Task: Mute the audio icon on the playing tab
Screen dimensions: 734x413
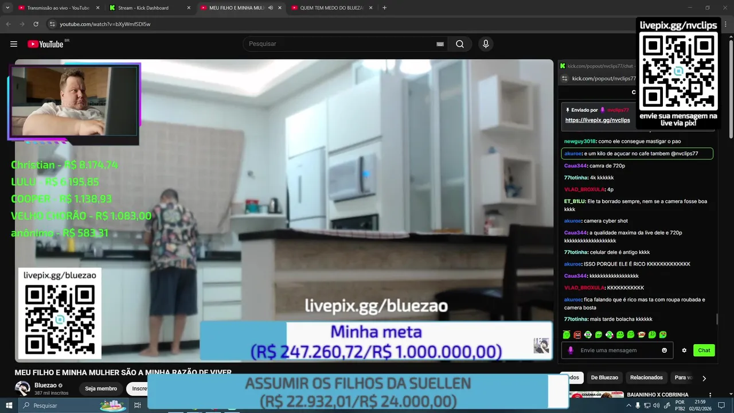Action: [x=270, y=8]
